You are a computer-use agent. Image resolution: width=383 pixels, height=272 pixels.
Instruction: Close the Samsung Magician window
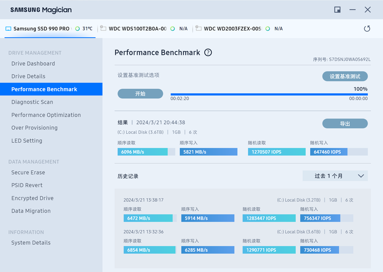point(368,10)
